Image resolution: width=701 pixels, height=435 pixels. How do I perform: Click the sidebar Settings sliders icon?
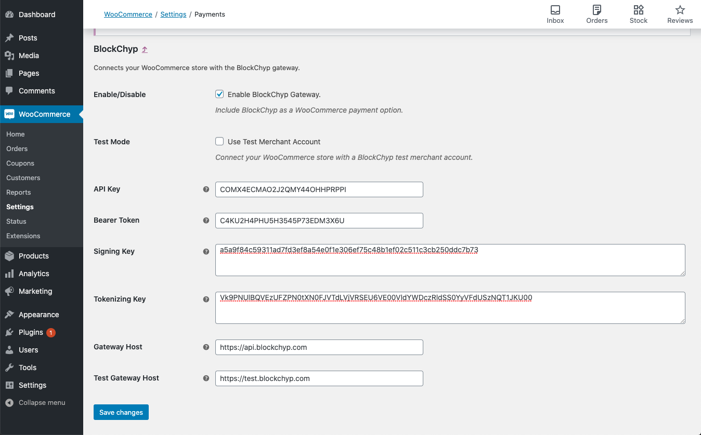[x=9, y=385]
